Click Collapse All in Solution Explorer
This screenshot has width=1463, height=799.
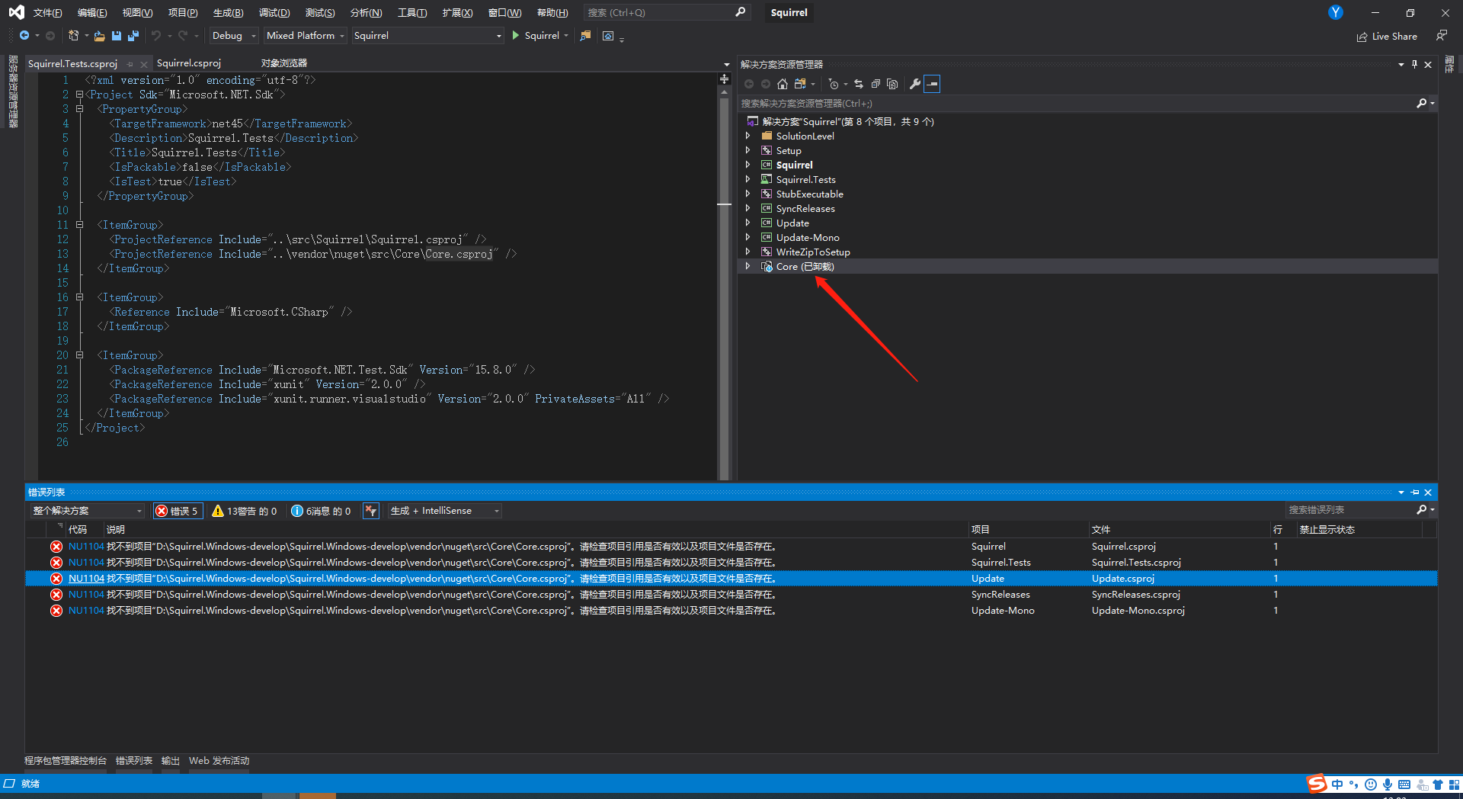(876, 84)
